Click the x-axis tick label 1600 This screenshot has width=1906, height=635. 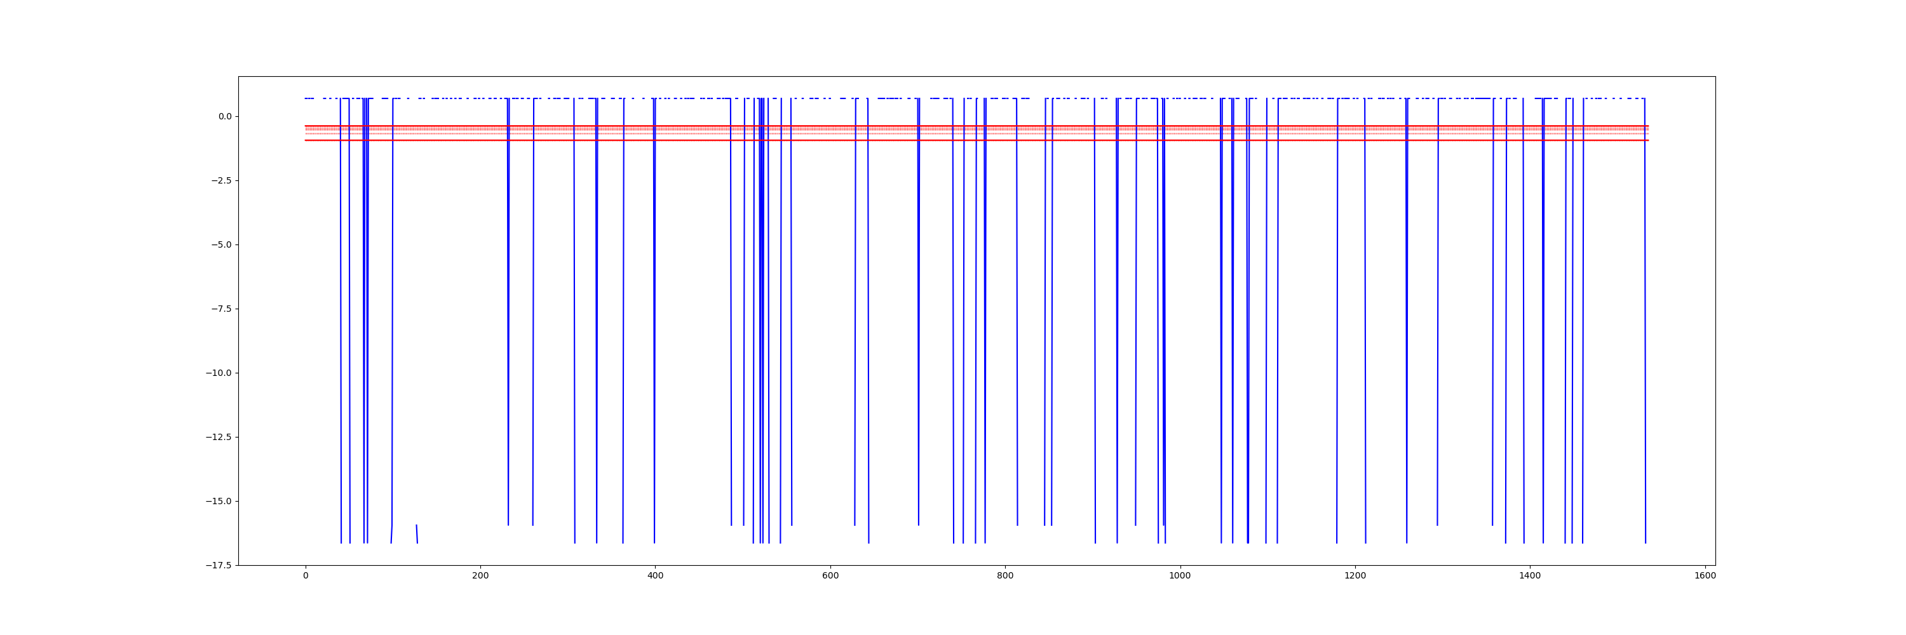(x=1705, y=576)
